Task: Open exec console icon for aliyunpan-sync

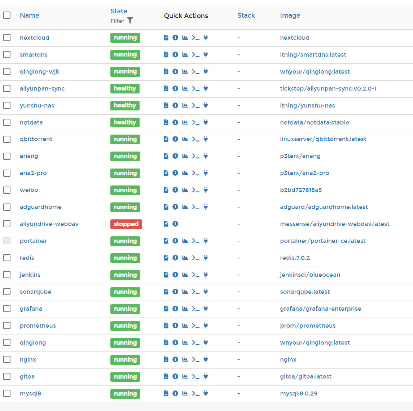Action: pos(196,88)
